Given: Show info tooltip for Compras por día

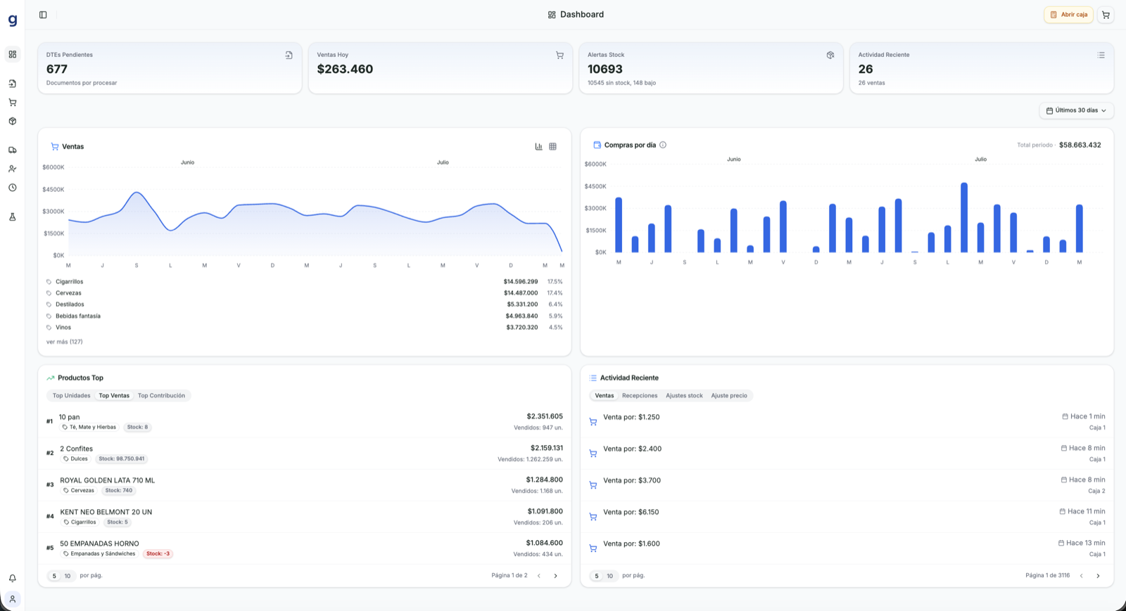Looking at the screenshot, I should click(663, 145).
